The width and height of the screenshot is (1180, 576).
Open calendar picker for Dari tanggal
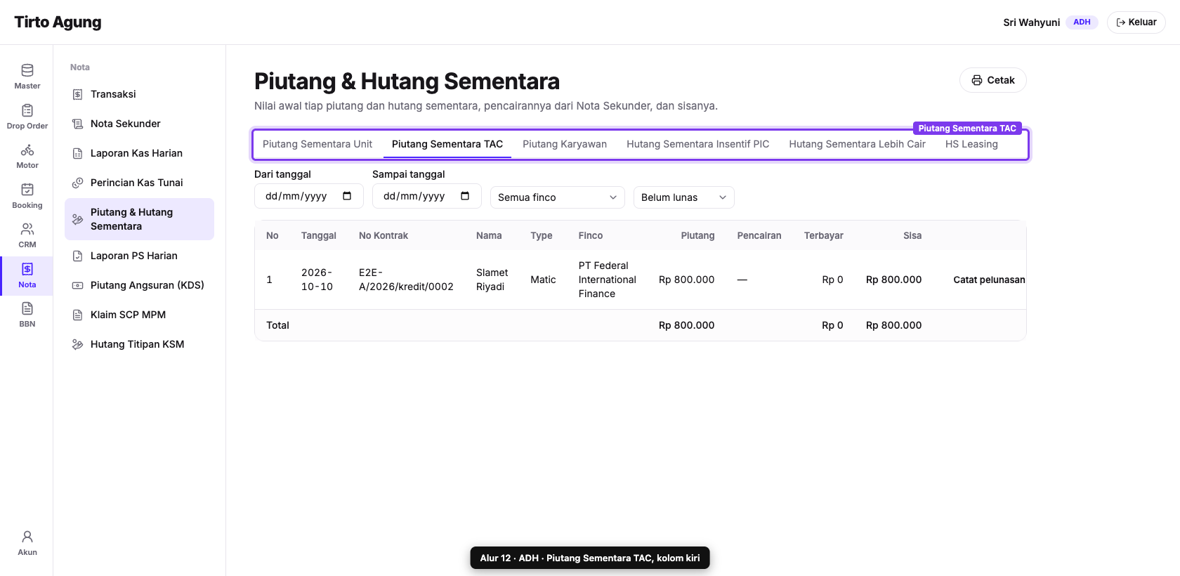347,196
